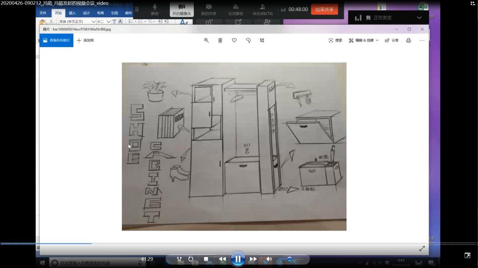Mute the microphone in meeting toolbar
The height and width of the screenshot is (268, 478).
[155, 9]
